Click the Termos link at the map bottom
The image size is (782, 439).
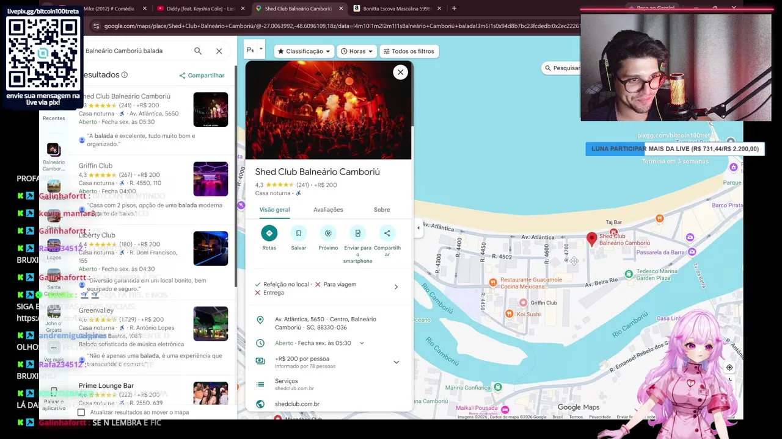tap(576, 417)
